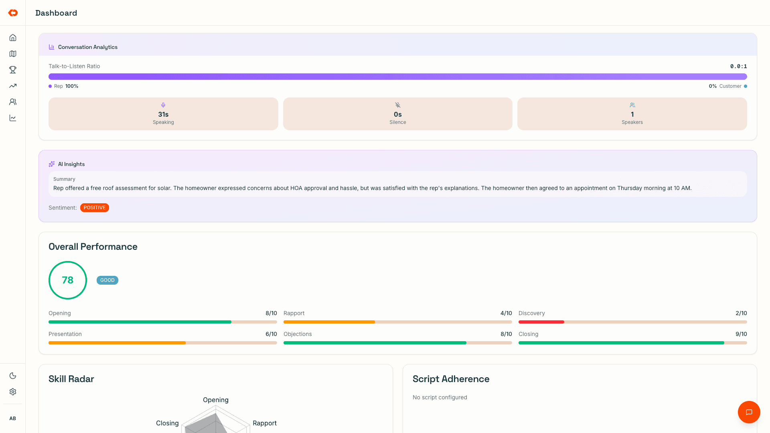This screenshot has width=770, height=433.
Task: Click the 1 Speakers stat card
Action: (632, 114)
